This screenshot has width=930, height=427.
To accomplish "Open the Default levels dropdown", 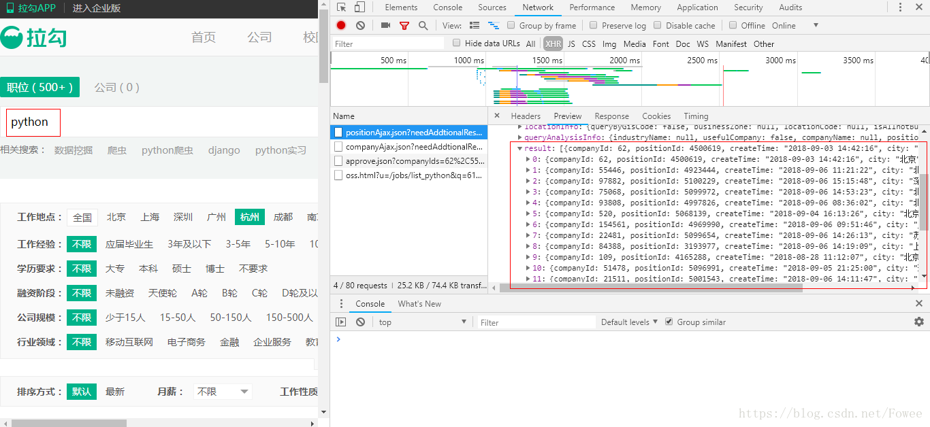I will pos(629,322).
